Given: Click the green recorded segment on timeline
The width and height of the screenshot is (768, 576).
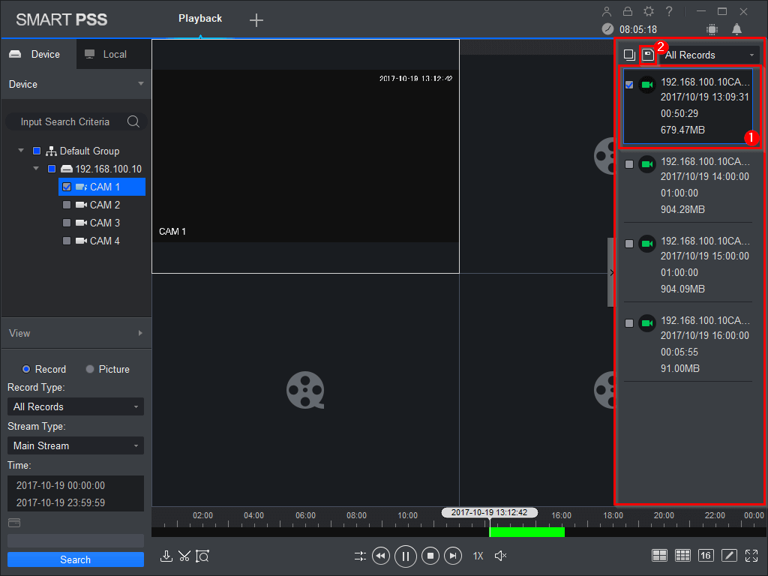Looking at the screenshot, I should pyautogui.click(x=526, y=532).
